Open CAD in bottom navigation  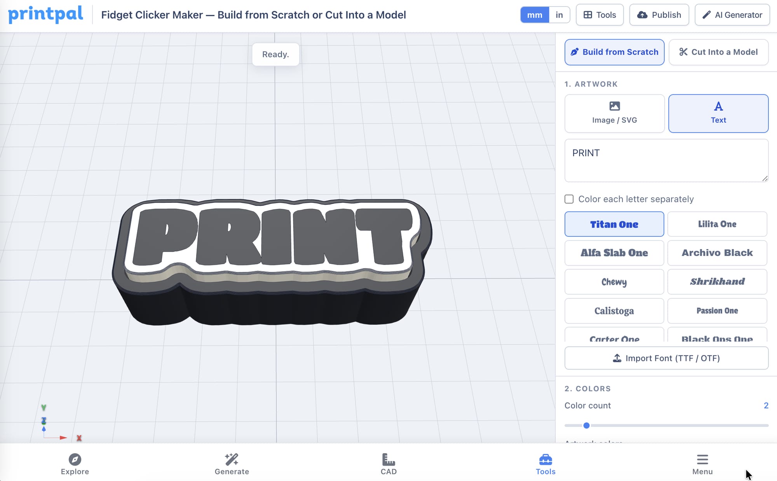tap(388, 464)
